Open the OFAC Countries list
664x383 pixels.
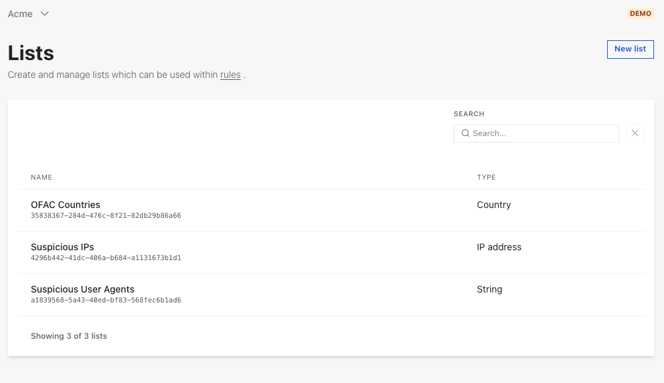pos(65,205)
